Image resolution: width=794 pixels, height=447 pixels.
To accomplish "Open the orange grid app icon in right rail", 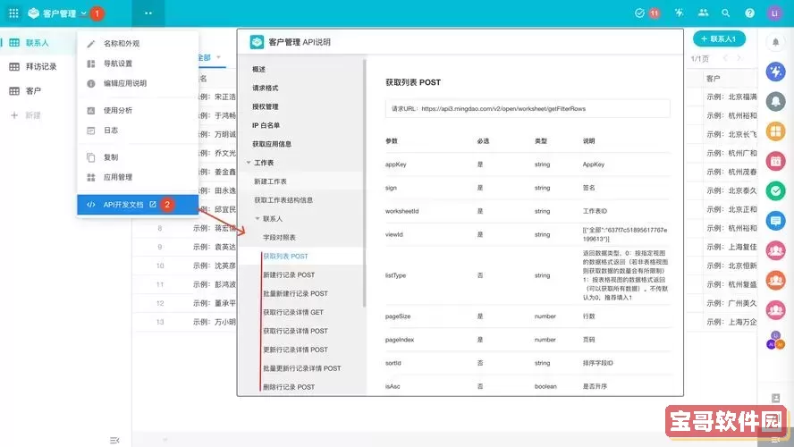I will [x=775, y=131].
